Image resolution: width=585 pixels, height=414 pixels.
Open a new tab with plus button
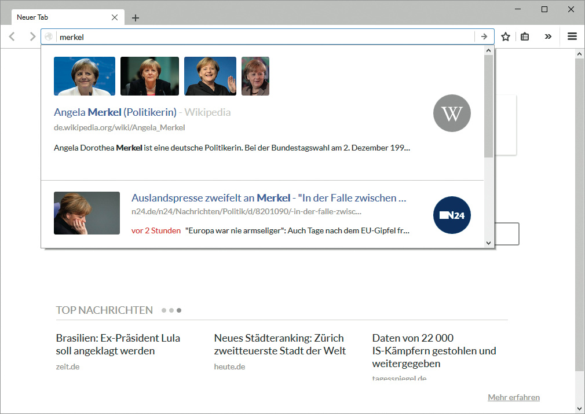coord(136,17)
